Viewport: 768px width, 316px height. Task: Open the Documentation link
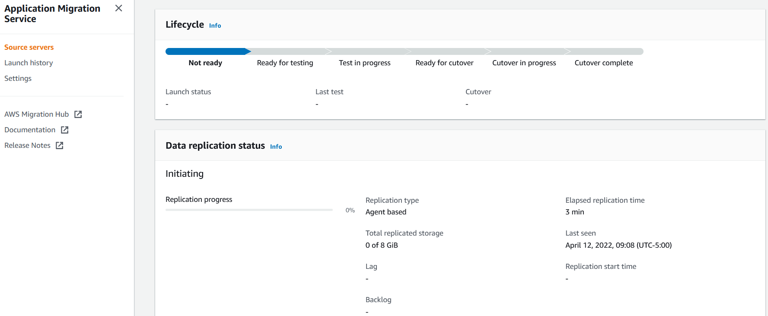30,130
